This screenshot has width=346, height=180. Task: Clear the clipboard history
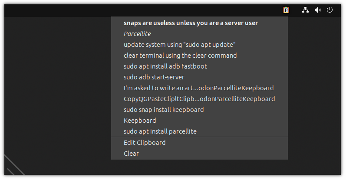point(131,153)
